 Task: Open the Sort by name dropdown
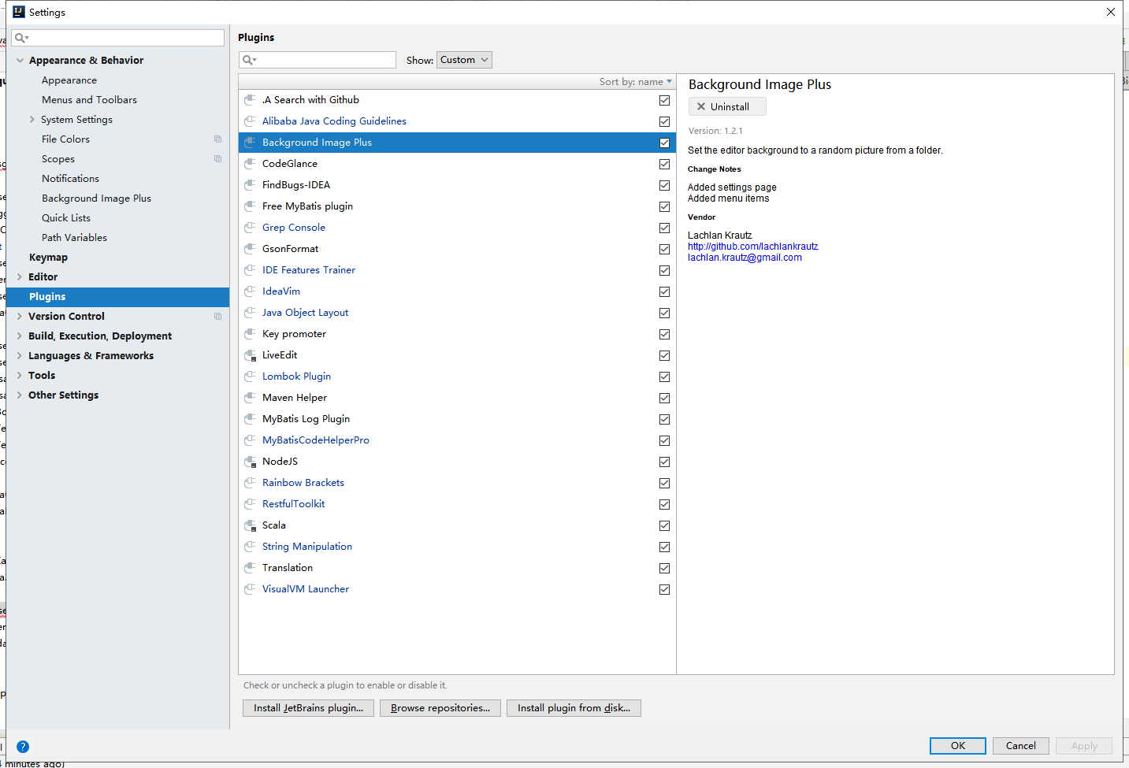pos(635,82)
